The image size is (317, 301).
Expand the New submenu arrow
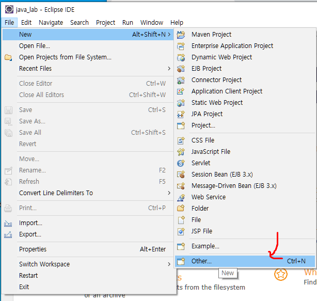pyautogui.click(x=169, y=35)
